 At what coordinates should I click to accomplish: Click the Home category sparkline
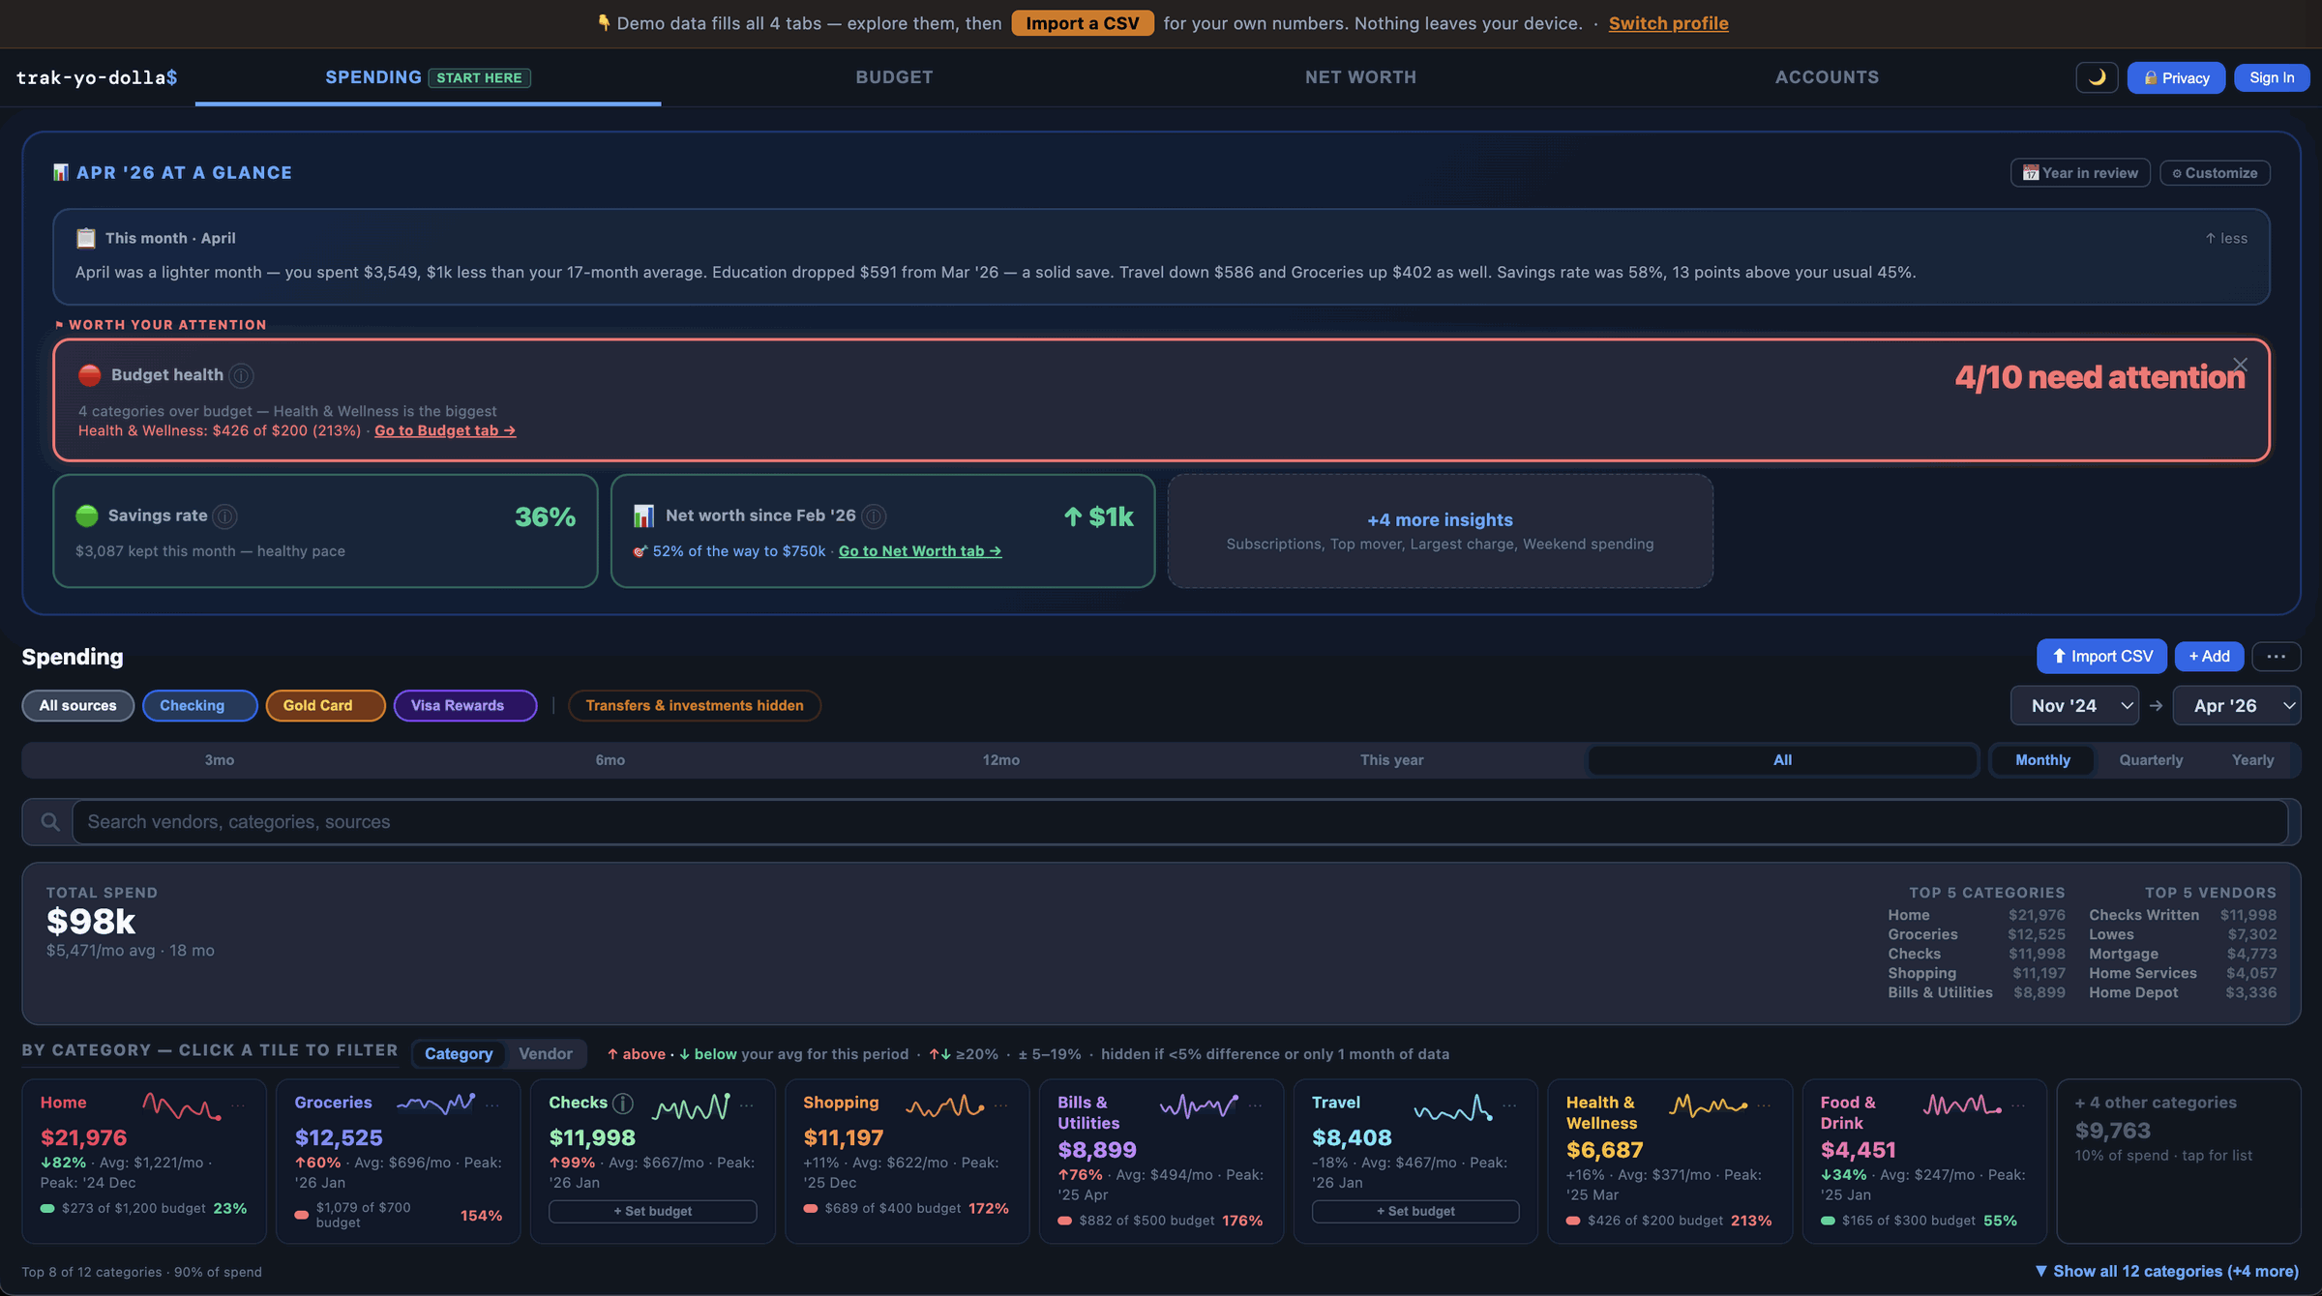[x=182, y=1105]
